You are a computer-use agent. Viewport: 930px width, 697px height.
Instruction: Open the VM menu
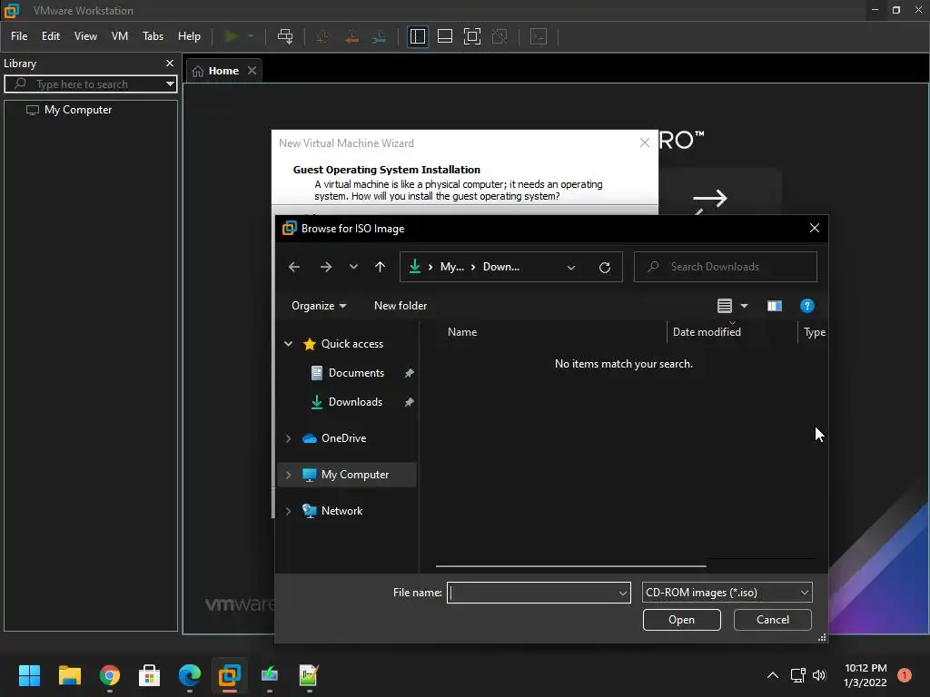pyautogui.click(x=120, y=36)
